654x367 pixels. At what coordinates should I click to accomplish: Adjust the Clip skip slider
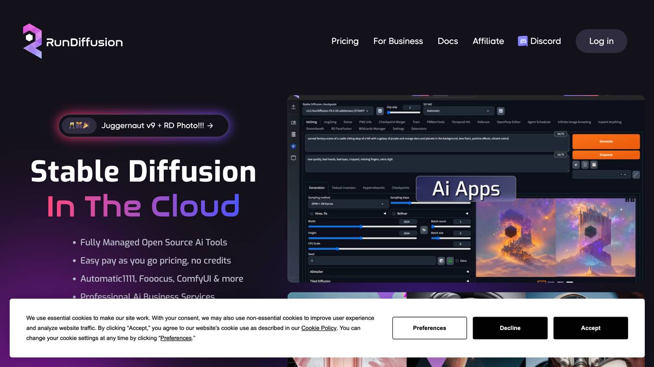404,112
